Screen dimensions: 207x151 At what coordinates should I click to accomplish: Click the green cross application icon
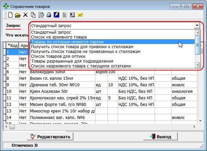pyautogui.click(x=6, y=6)
